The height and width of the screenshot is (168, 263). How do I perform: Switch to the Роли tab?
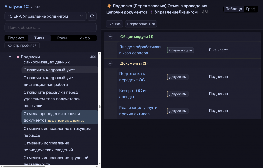pyautogui.click(x=62, y=38)
